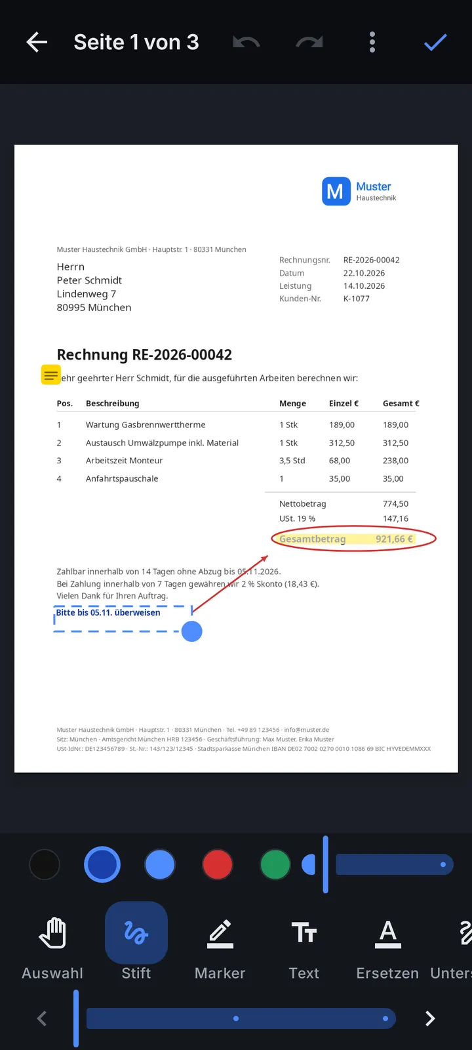Pick the red color swatch
The width and height of the screenshot is (472, 1050).
tap(218, 864)
